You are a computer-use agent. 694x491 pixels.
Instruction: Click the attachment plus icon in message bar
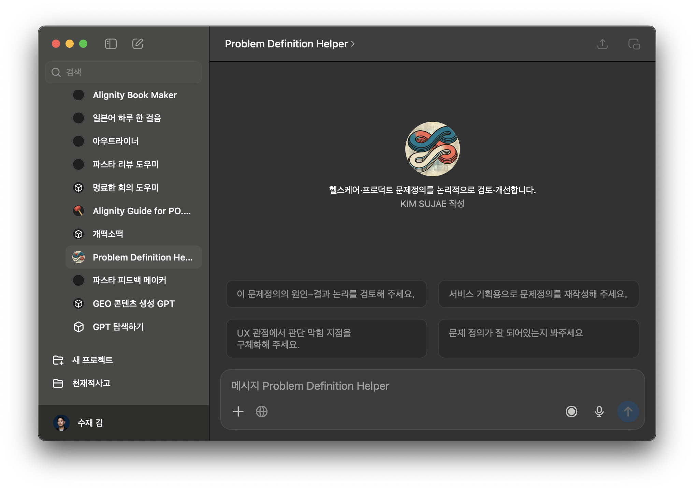pos(238,412)
